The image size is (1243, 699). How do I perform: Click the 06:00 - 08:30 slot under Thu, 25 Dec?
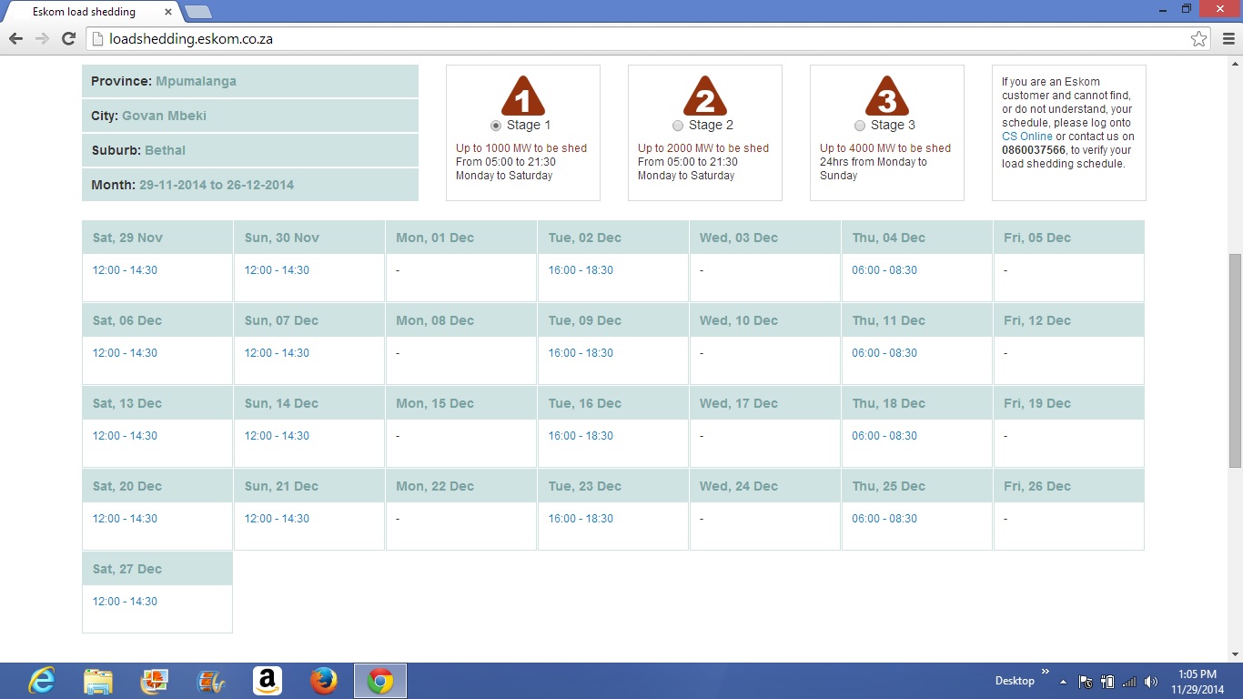click(884, 519)
